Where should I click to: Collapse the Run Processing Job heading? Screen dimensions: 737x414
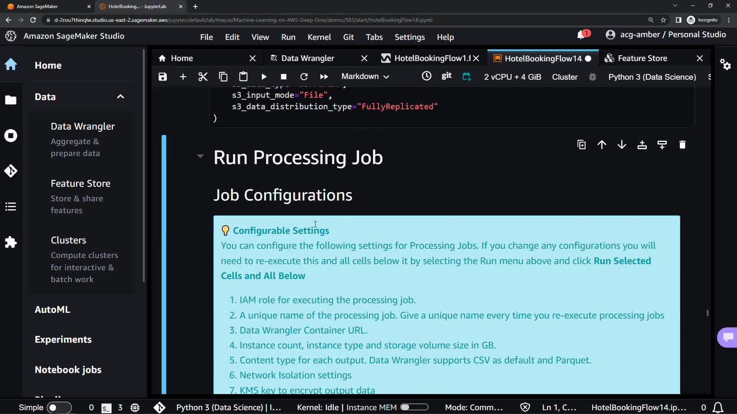pyautogui.click(x=200, y=156)
